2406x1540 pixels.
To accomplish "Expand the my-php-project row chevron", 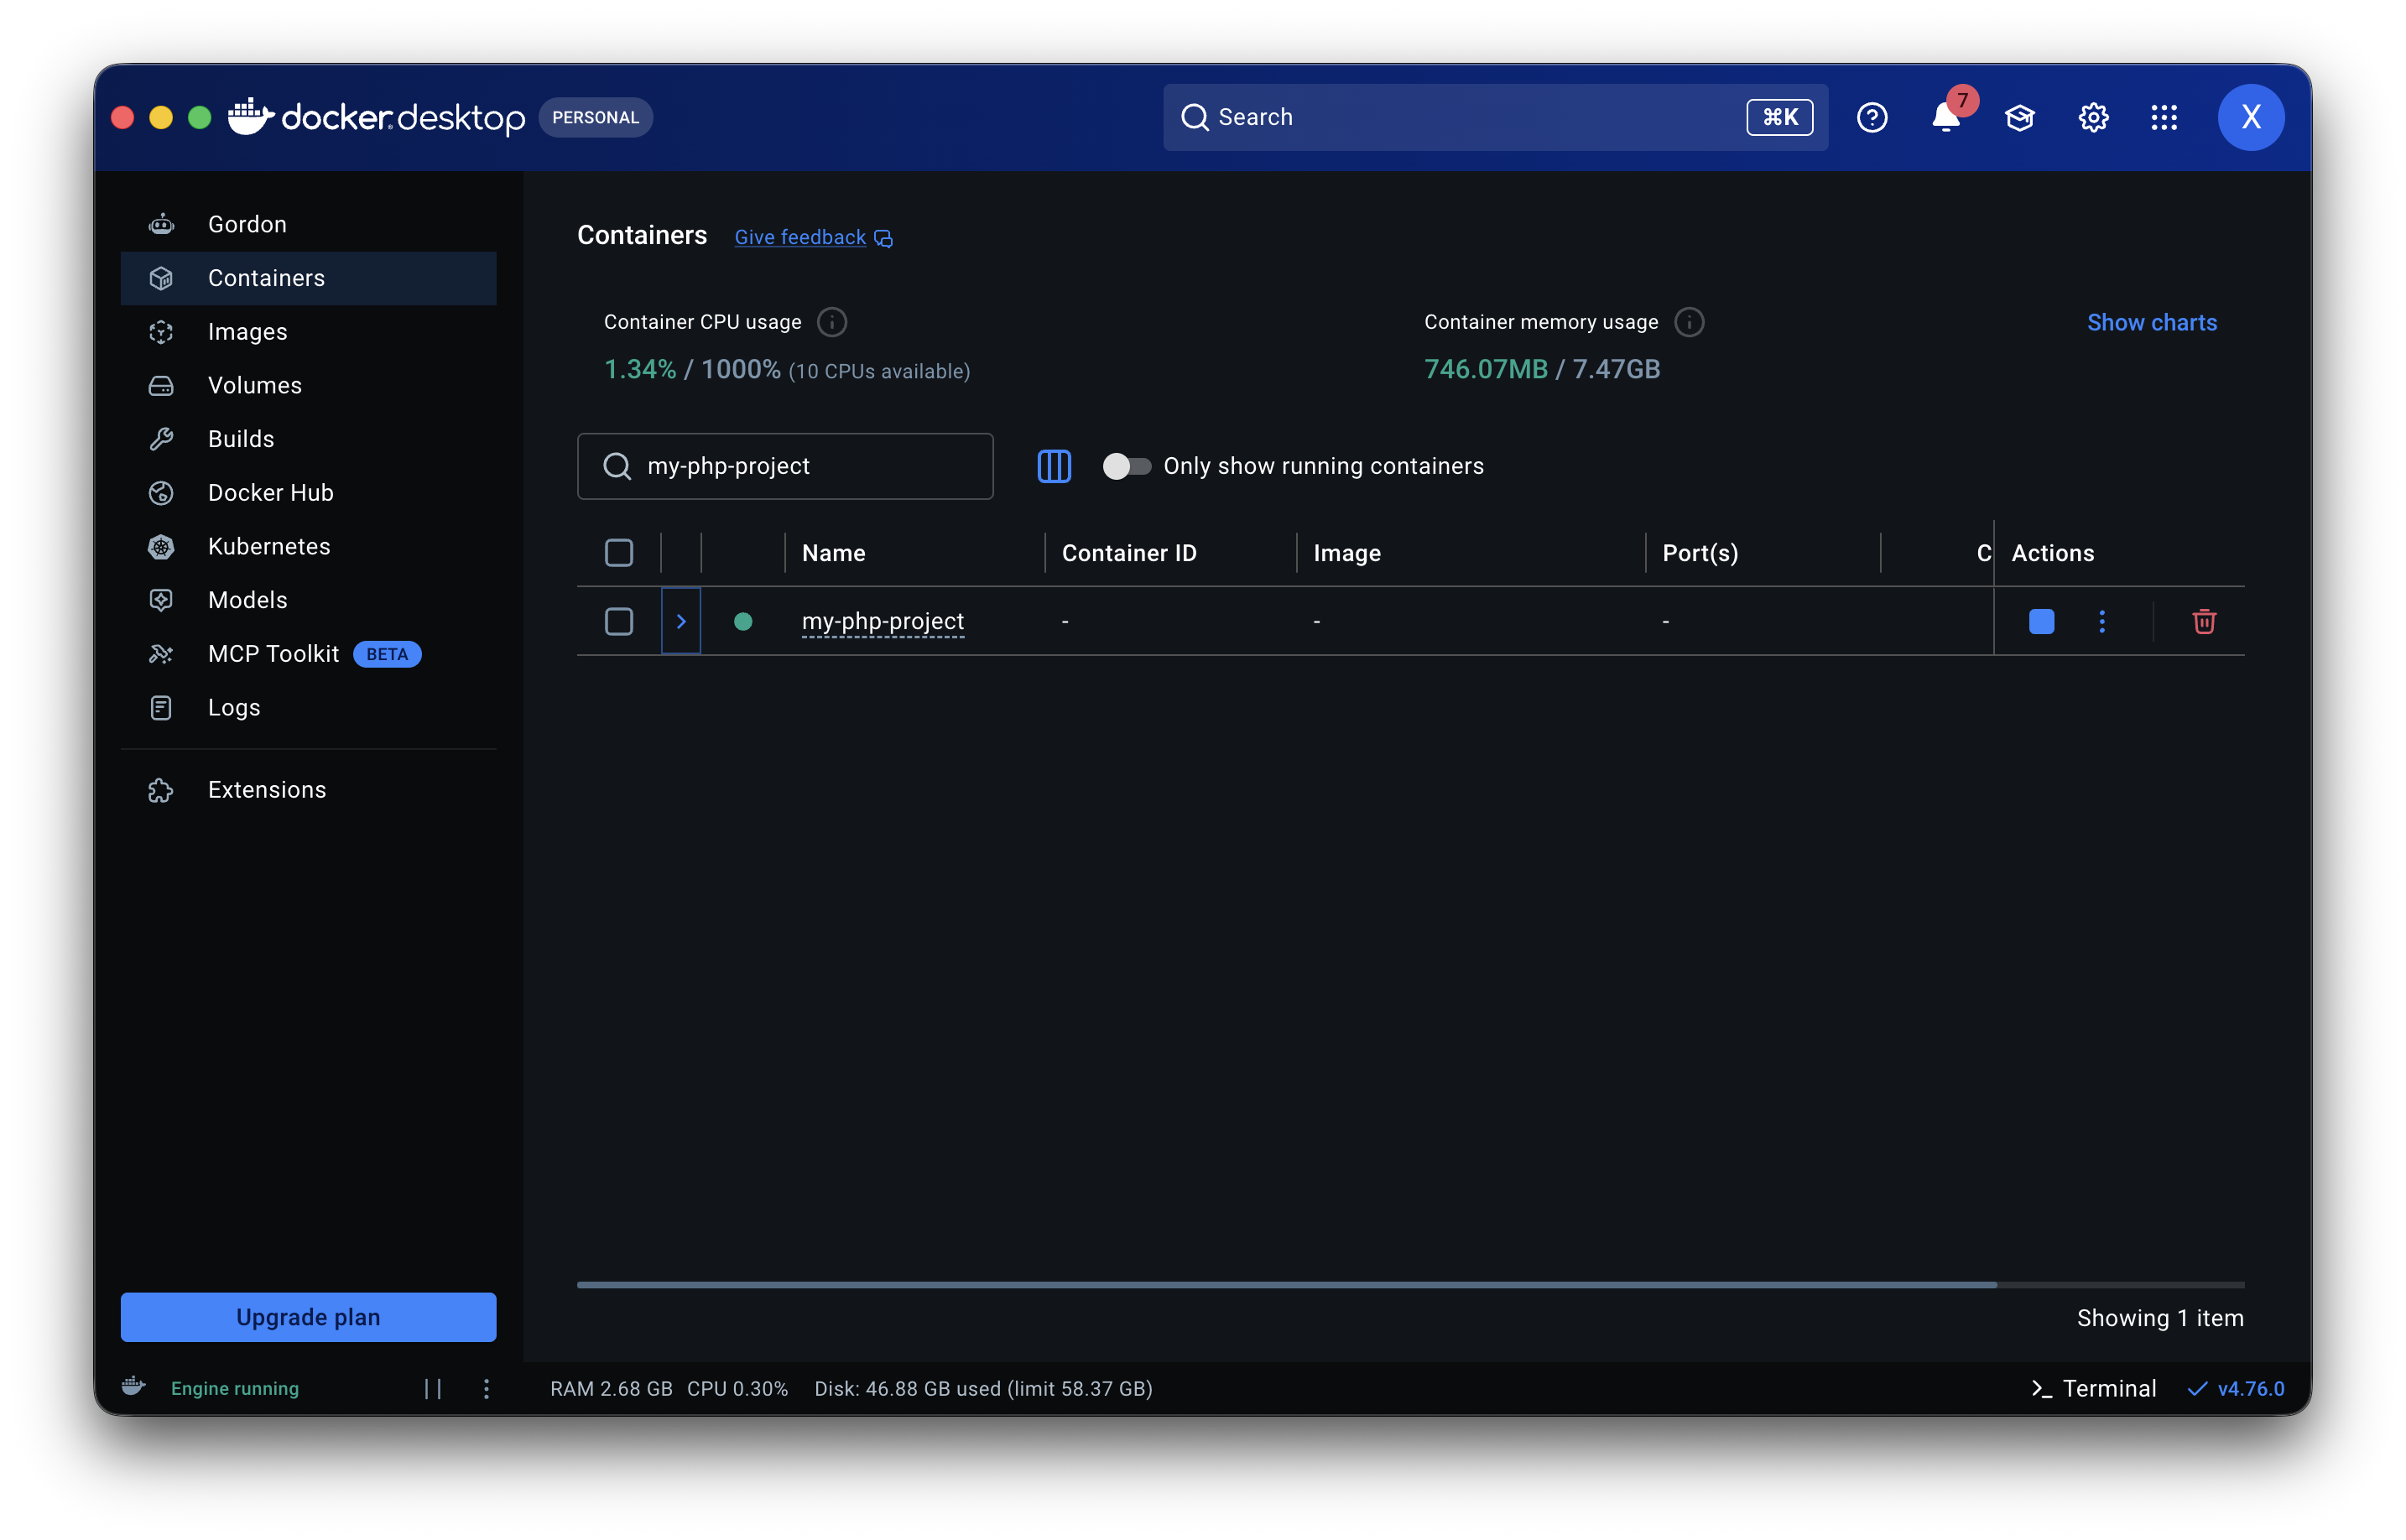I will (681, 621).
